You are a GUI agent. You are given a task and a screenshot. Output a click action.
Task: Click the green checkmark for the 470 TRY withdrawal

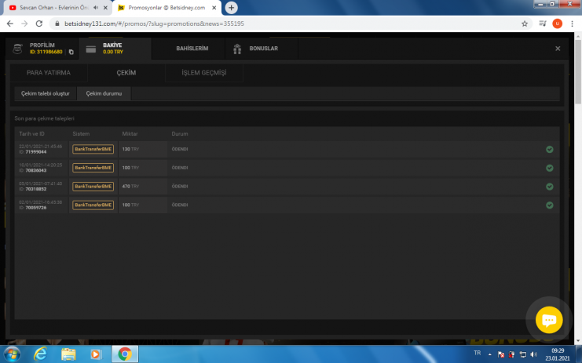[x=549, y=187]
